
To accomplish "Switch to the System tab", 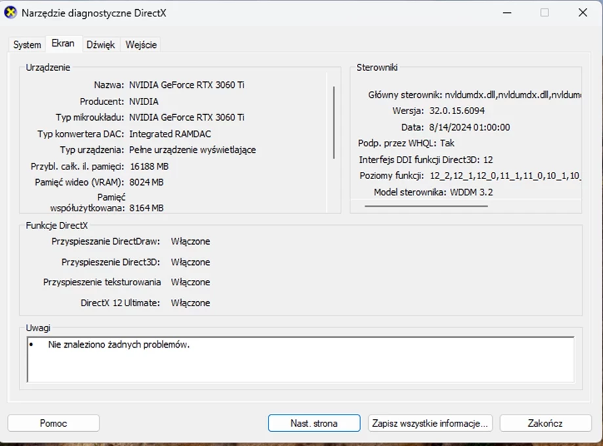I will tap(27, 45).
